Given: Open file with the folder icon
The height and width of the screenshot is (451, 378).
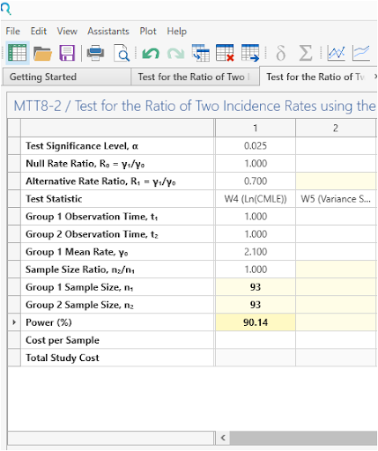Looking at the screenshot, I should click(42, 53).
